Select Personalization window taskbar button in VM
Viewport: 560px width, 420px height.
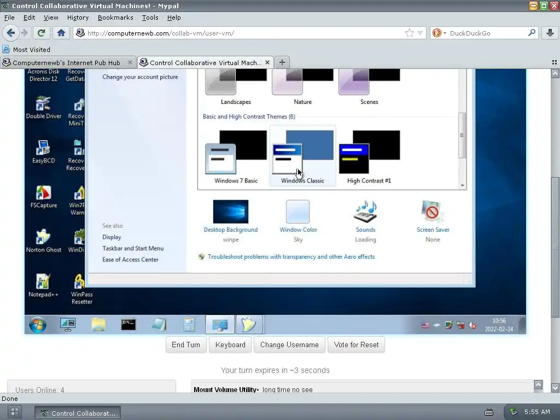tap(220, 325)
